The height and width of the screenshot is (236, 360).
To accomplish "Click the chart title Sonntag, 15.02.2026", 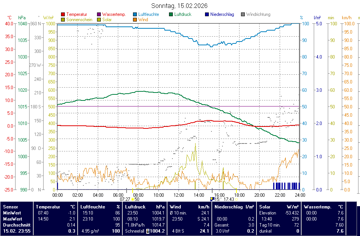I will tap(179, 6).
